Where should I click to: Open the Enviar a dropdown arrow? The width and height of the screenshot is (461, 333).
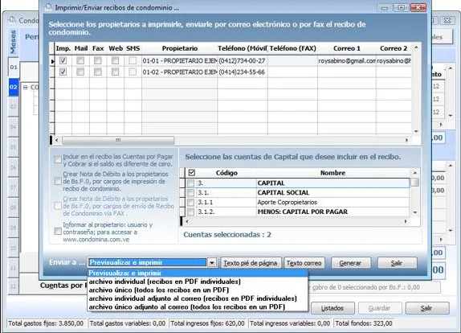pos(212,263)
